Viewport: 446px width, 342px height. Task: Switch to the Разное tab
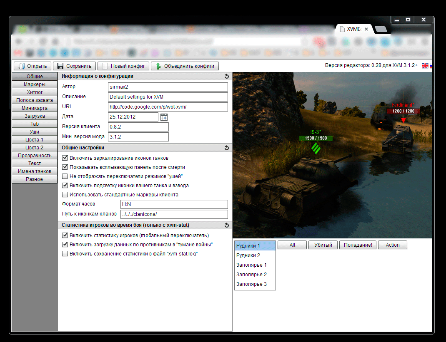[35, 179]
